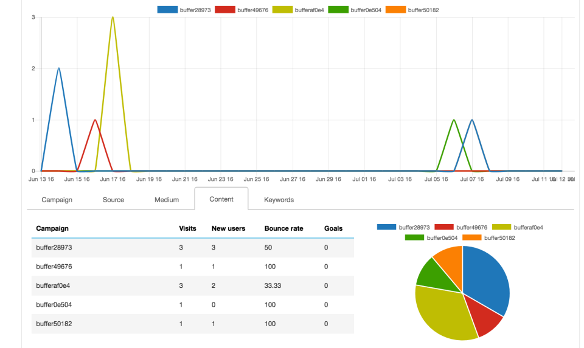Toggle buffer28973 blue swatch in pie legend
Screen dimensions: 584x348
click(386, 227)
